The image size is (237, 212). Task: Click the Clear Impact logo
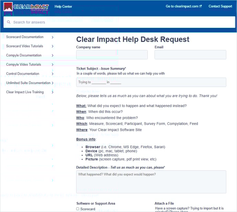coord(26,7)
